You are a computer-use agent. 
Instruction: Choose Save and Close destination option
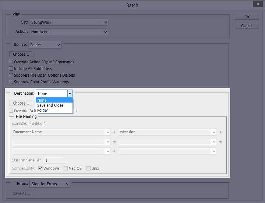click(54, 105)
